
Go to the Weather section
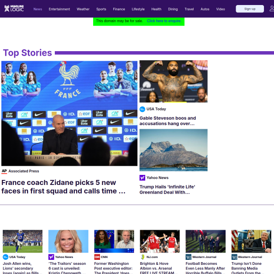click(83, 9)
